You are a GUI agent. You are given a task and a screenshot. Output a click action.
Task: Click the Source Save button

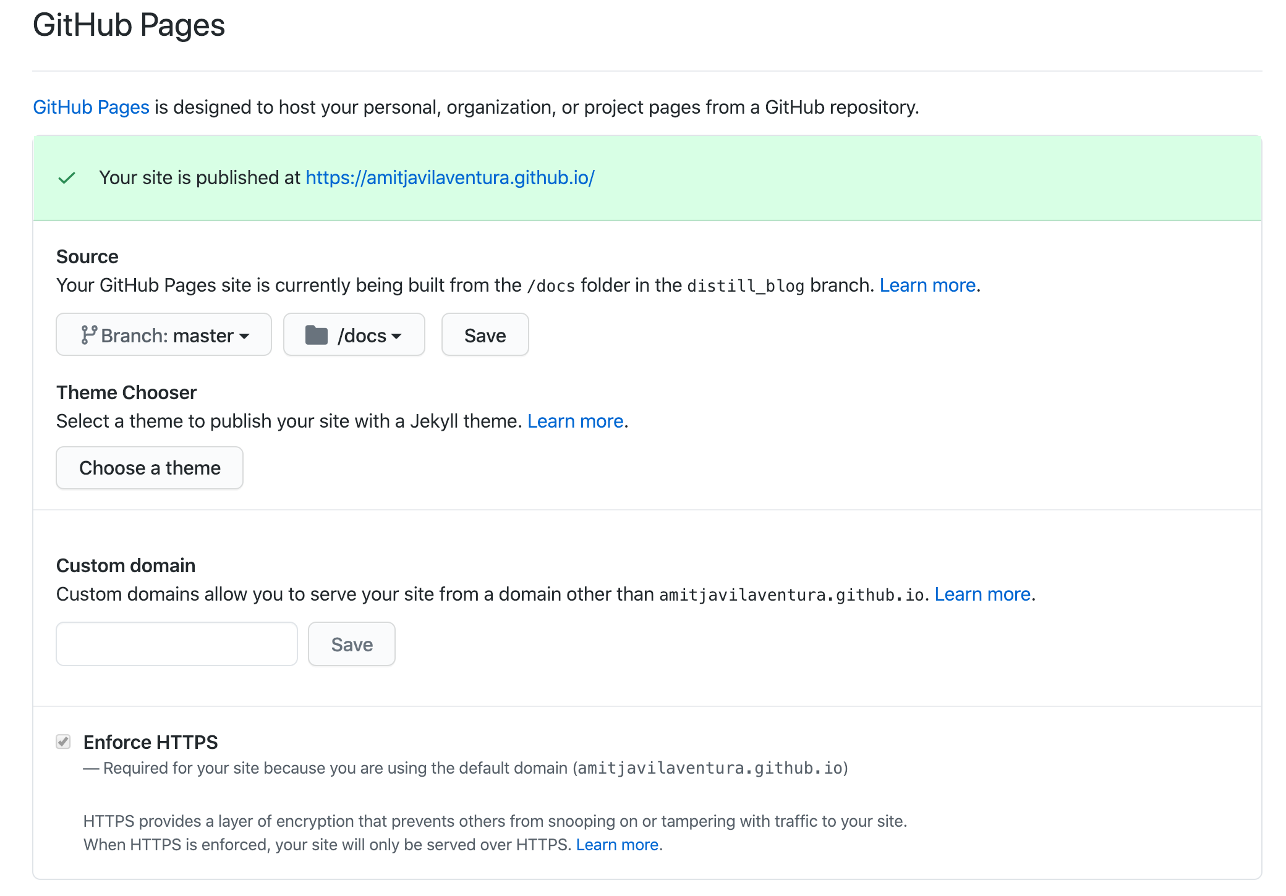486,334
